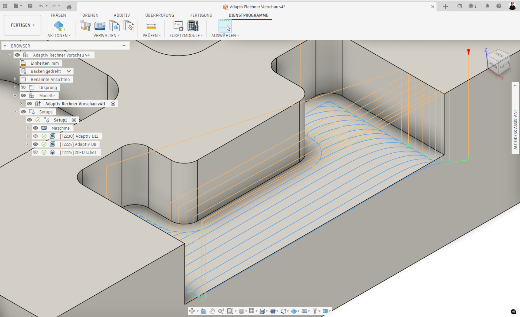Select the measure ruler tool
Screen dimensions: 520x317
(x=151, y=26)
